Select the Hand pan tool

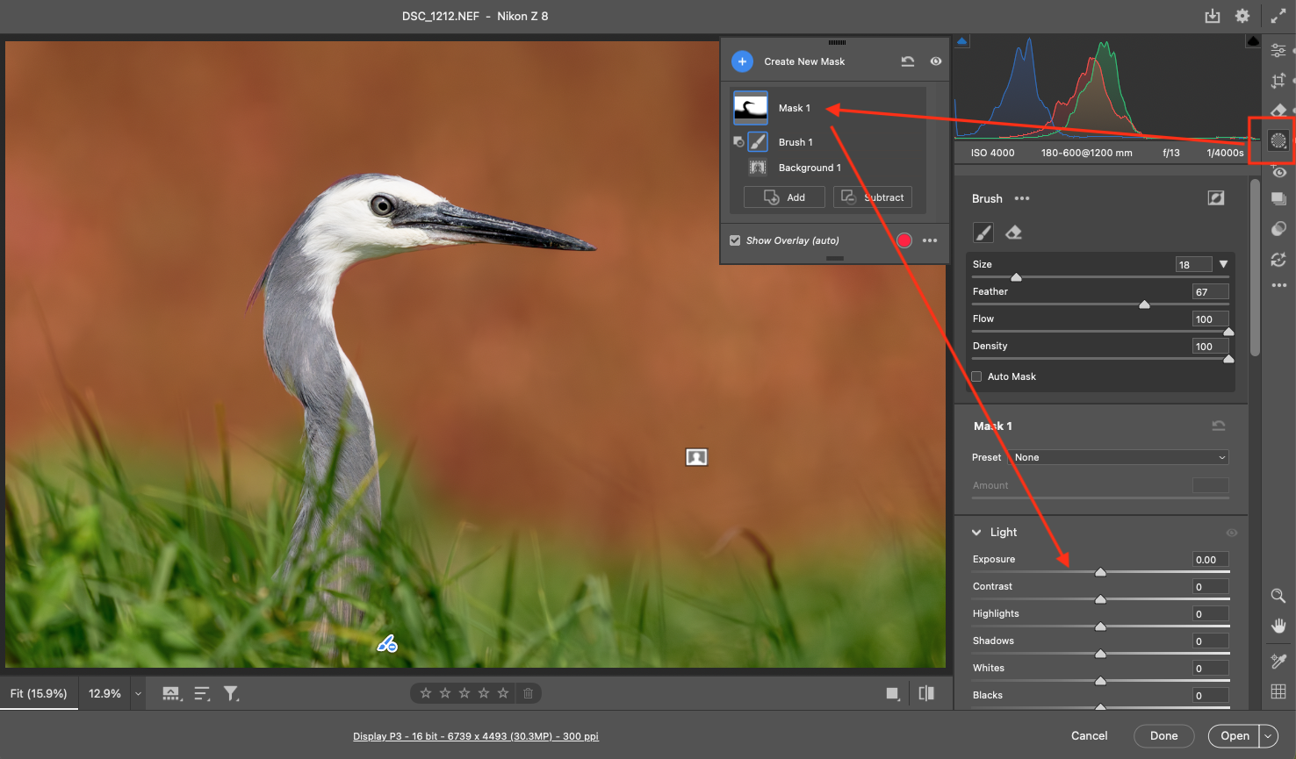1278,626
